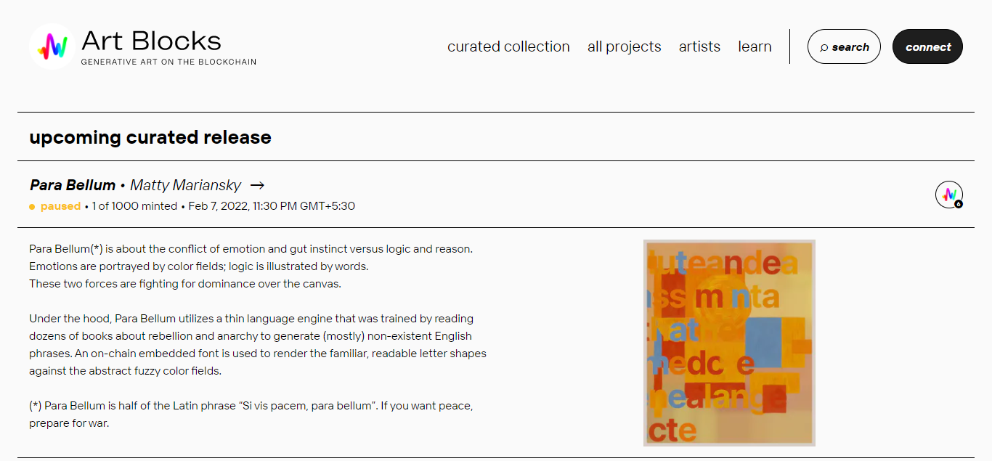992x461 pixels.
Task: Click the Feb 7, 2022 release date text
Action: click(272, 206)
